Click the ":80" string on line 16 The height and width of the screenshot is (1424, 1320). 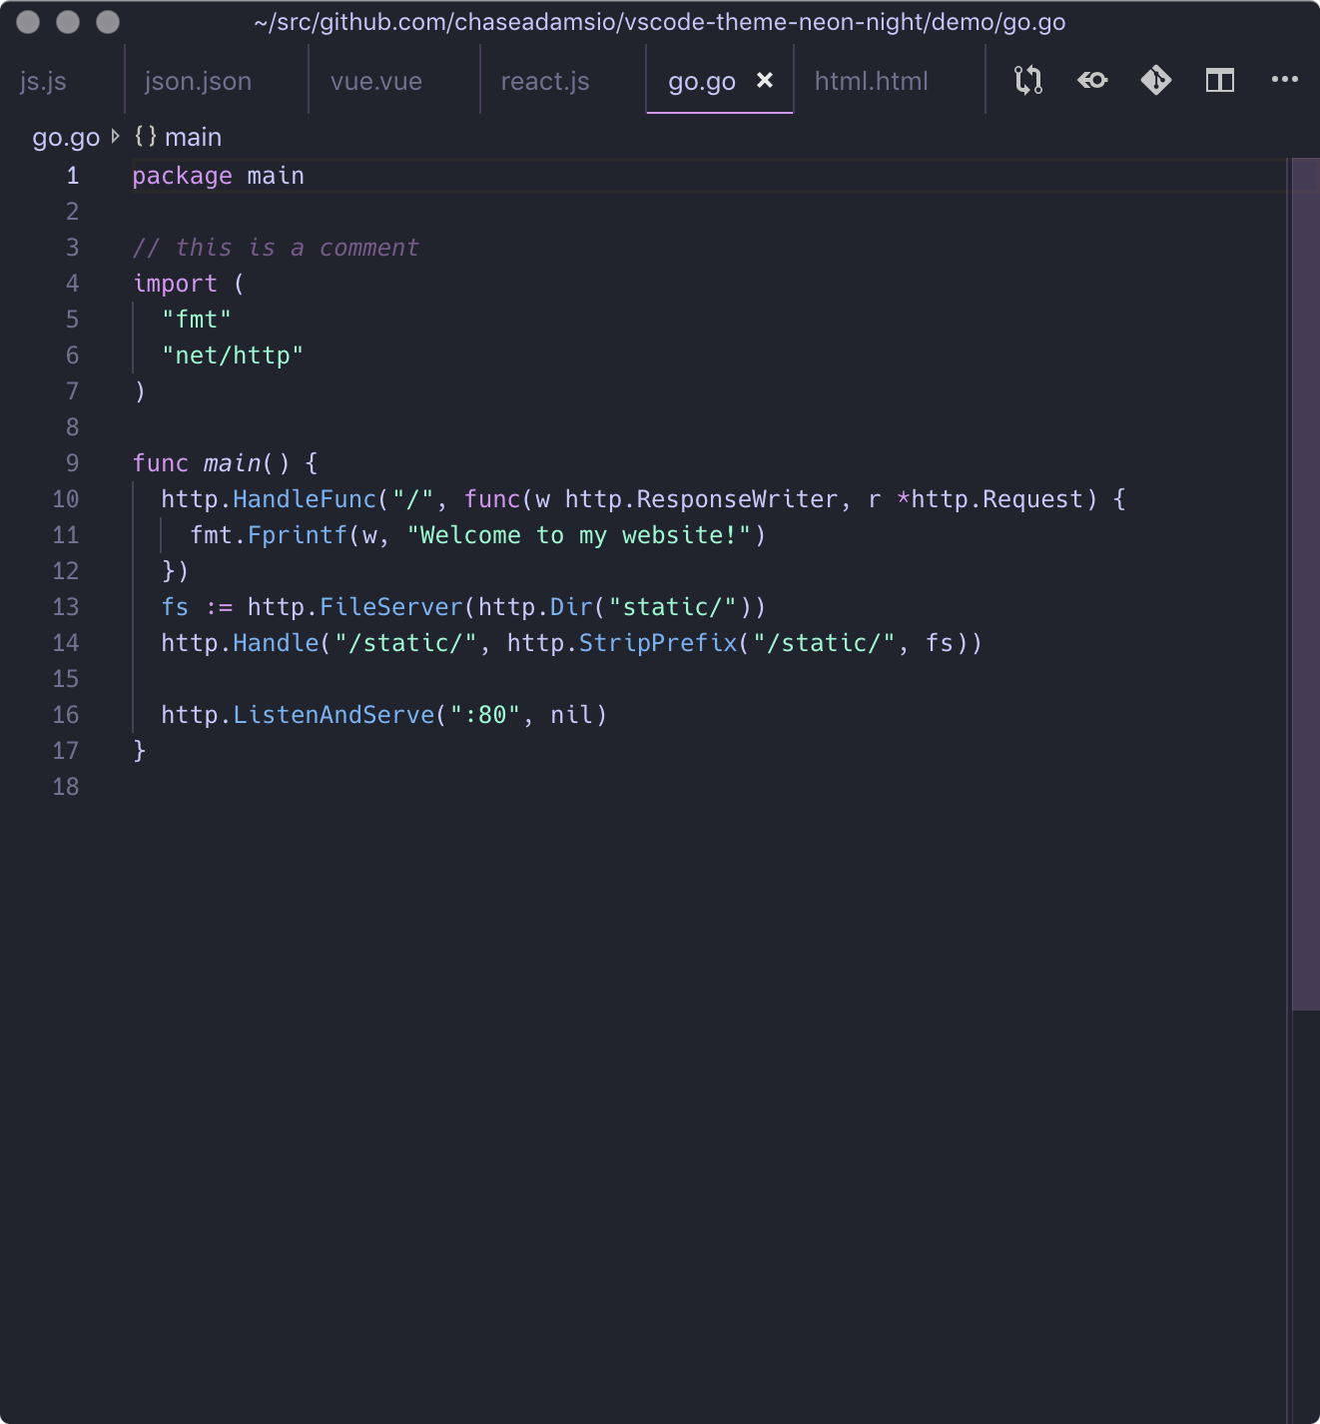click(x=485, y=715)
